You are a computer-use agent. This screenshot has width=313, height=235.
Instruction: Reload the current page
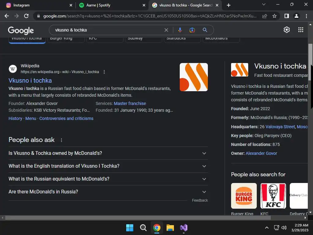(x=26, y=16)
